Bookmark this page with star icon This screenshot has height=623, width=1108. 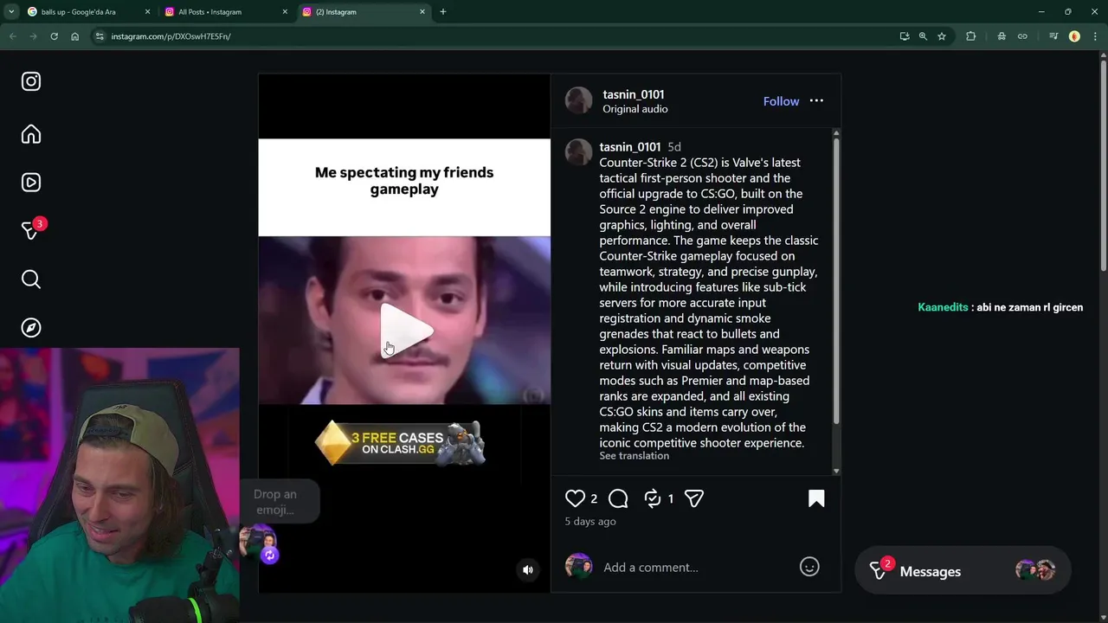[942, 36]
